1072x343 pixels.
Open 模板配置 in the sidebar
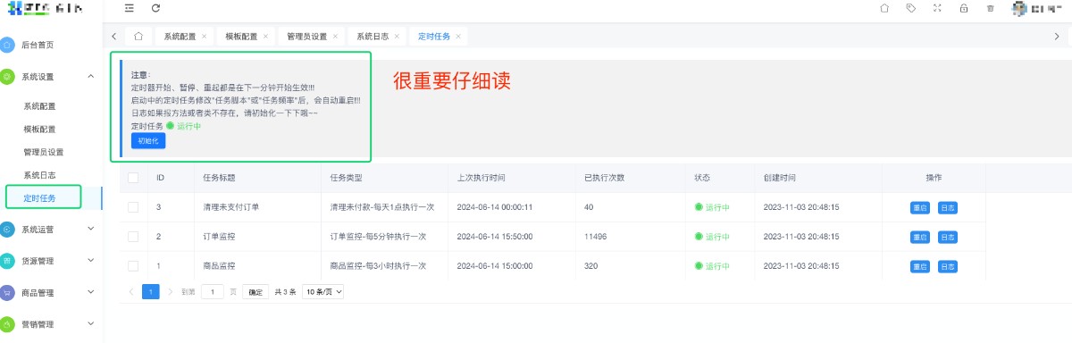tap(39, 130)
